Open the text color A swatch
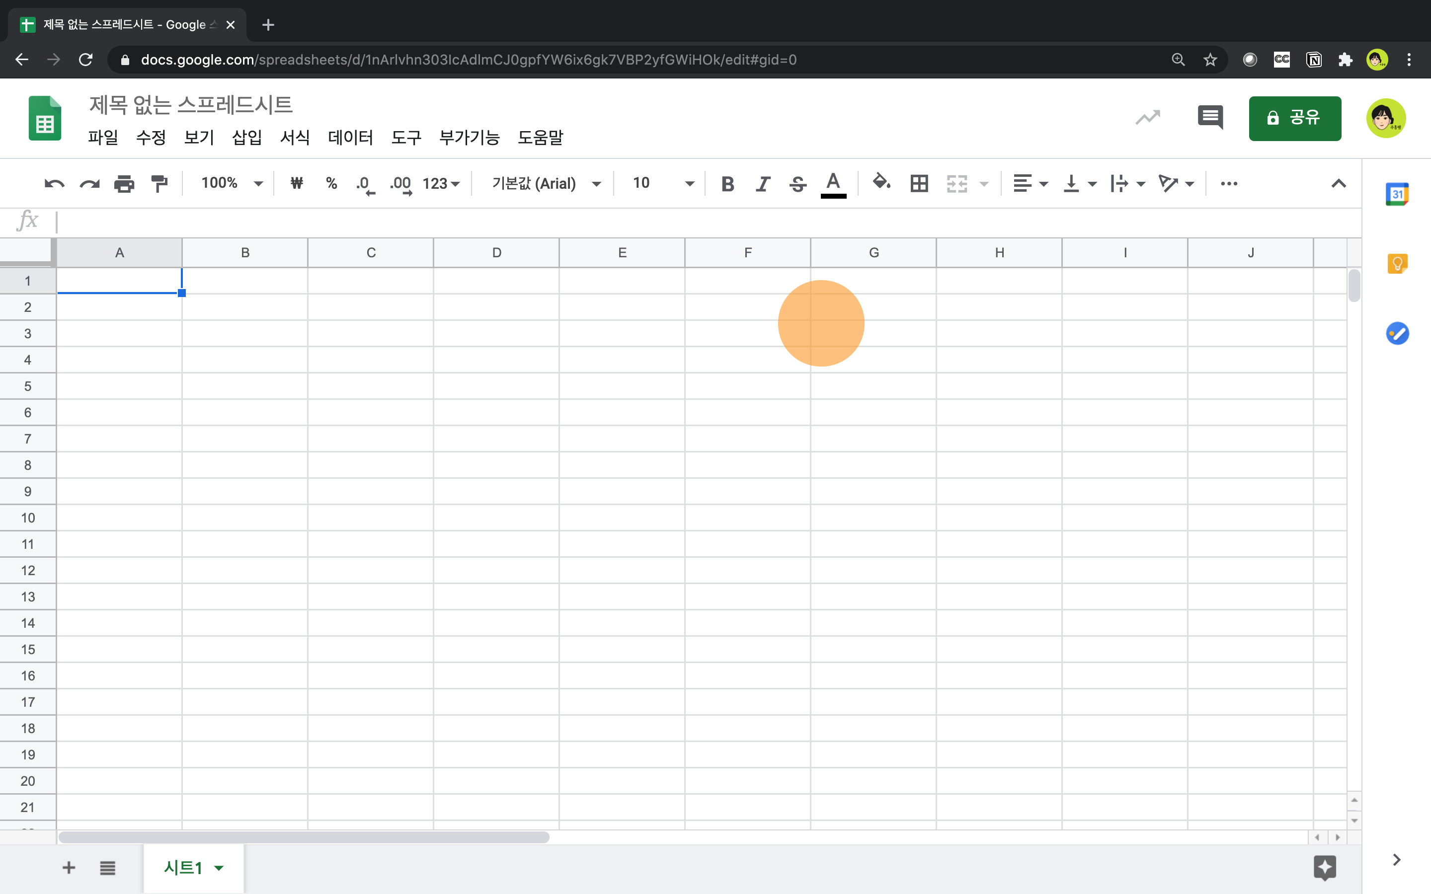The height and width of the screenshot is (894, 1431). [x=833, y=184]
